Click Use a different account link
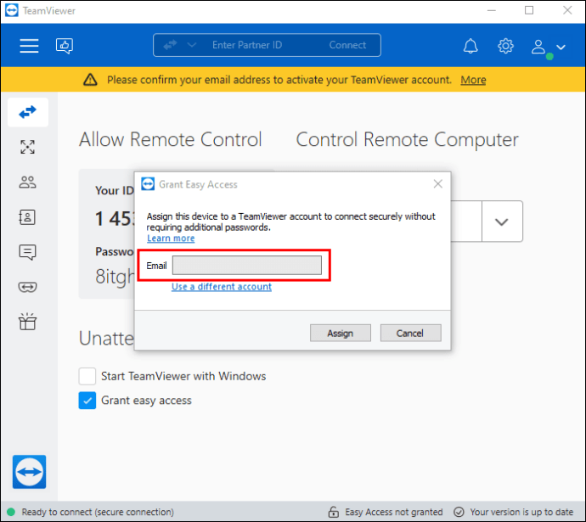This screenshot has height=522, width=586. pyautogui.click(x=222, y=287)
